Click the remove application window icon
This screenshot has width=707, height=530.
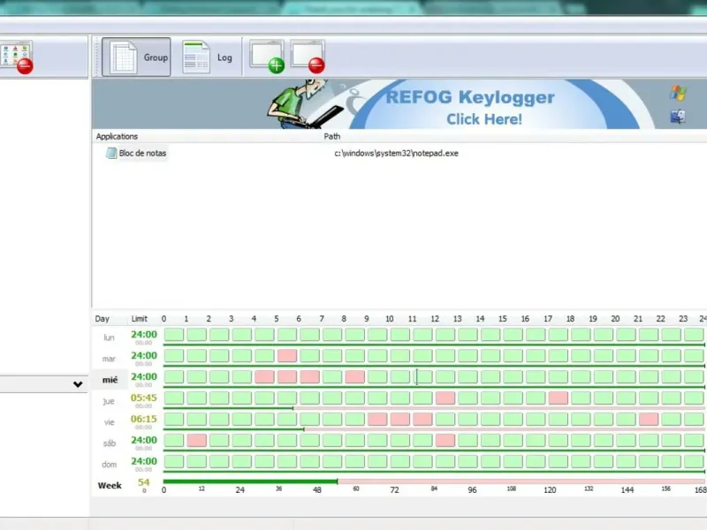(308, 57)
